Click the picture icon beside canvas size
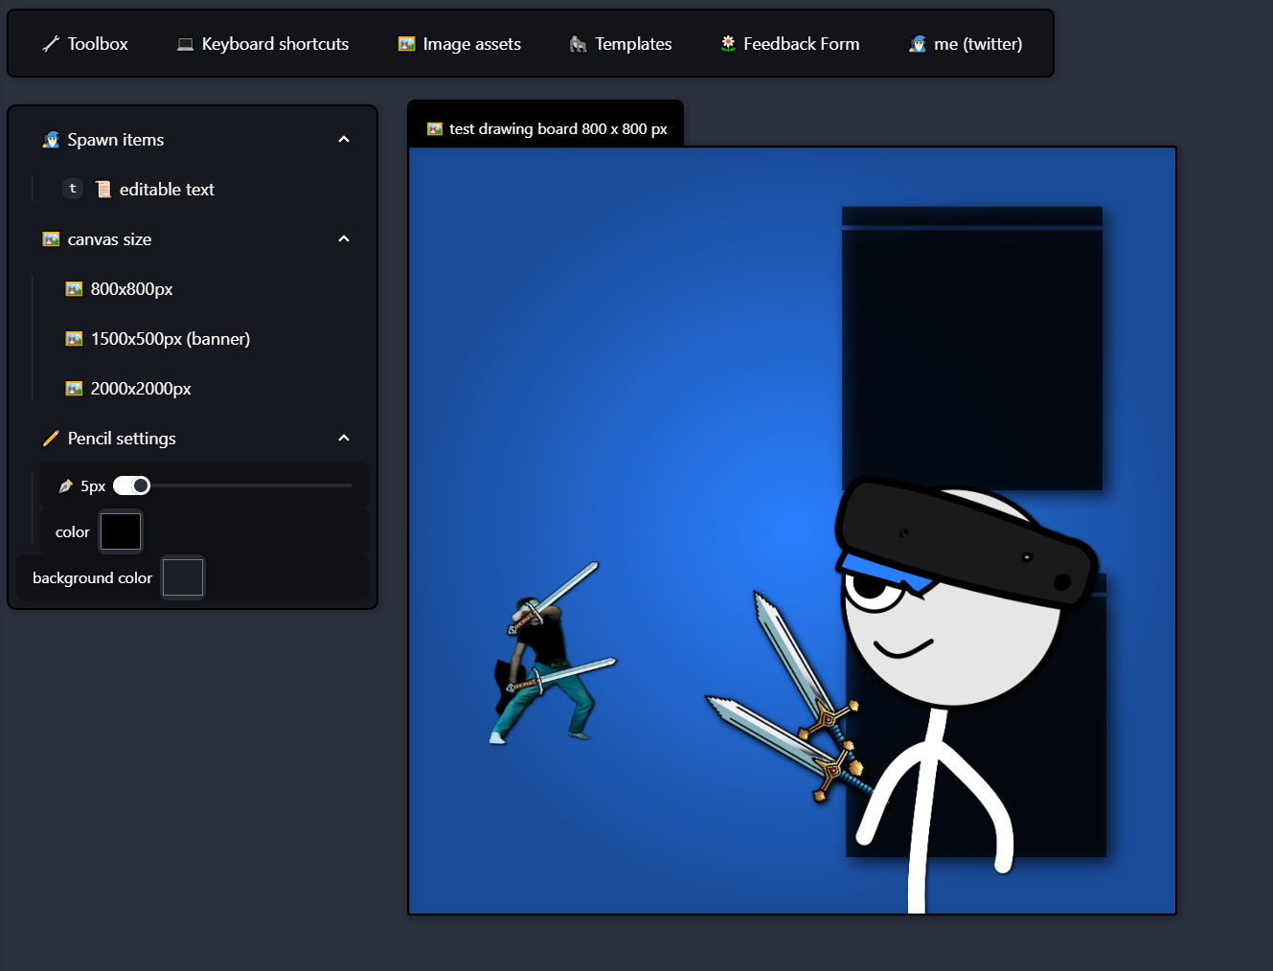The width and height of the screenshot is (1273, 971). 52,239
